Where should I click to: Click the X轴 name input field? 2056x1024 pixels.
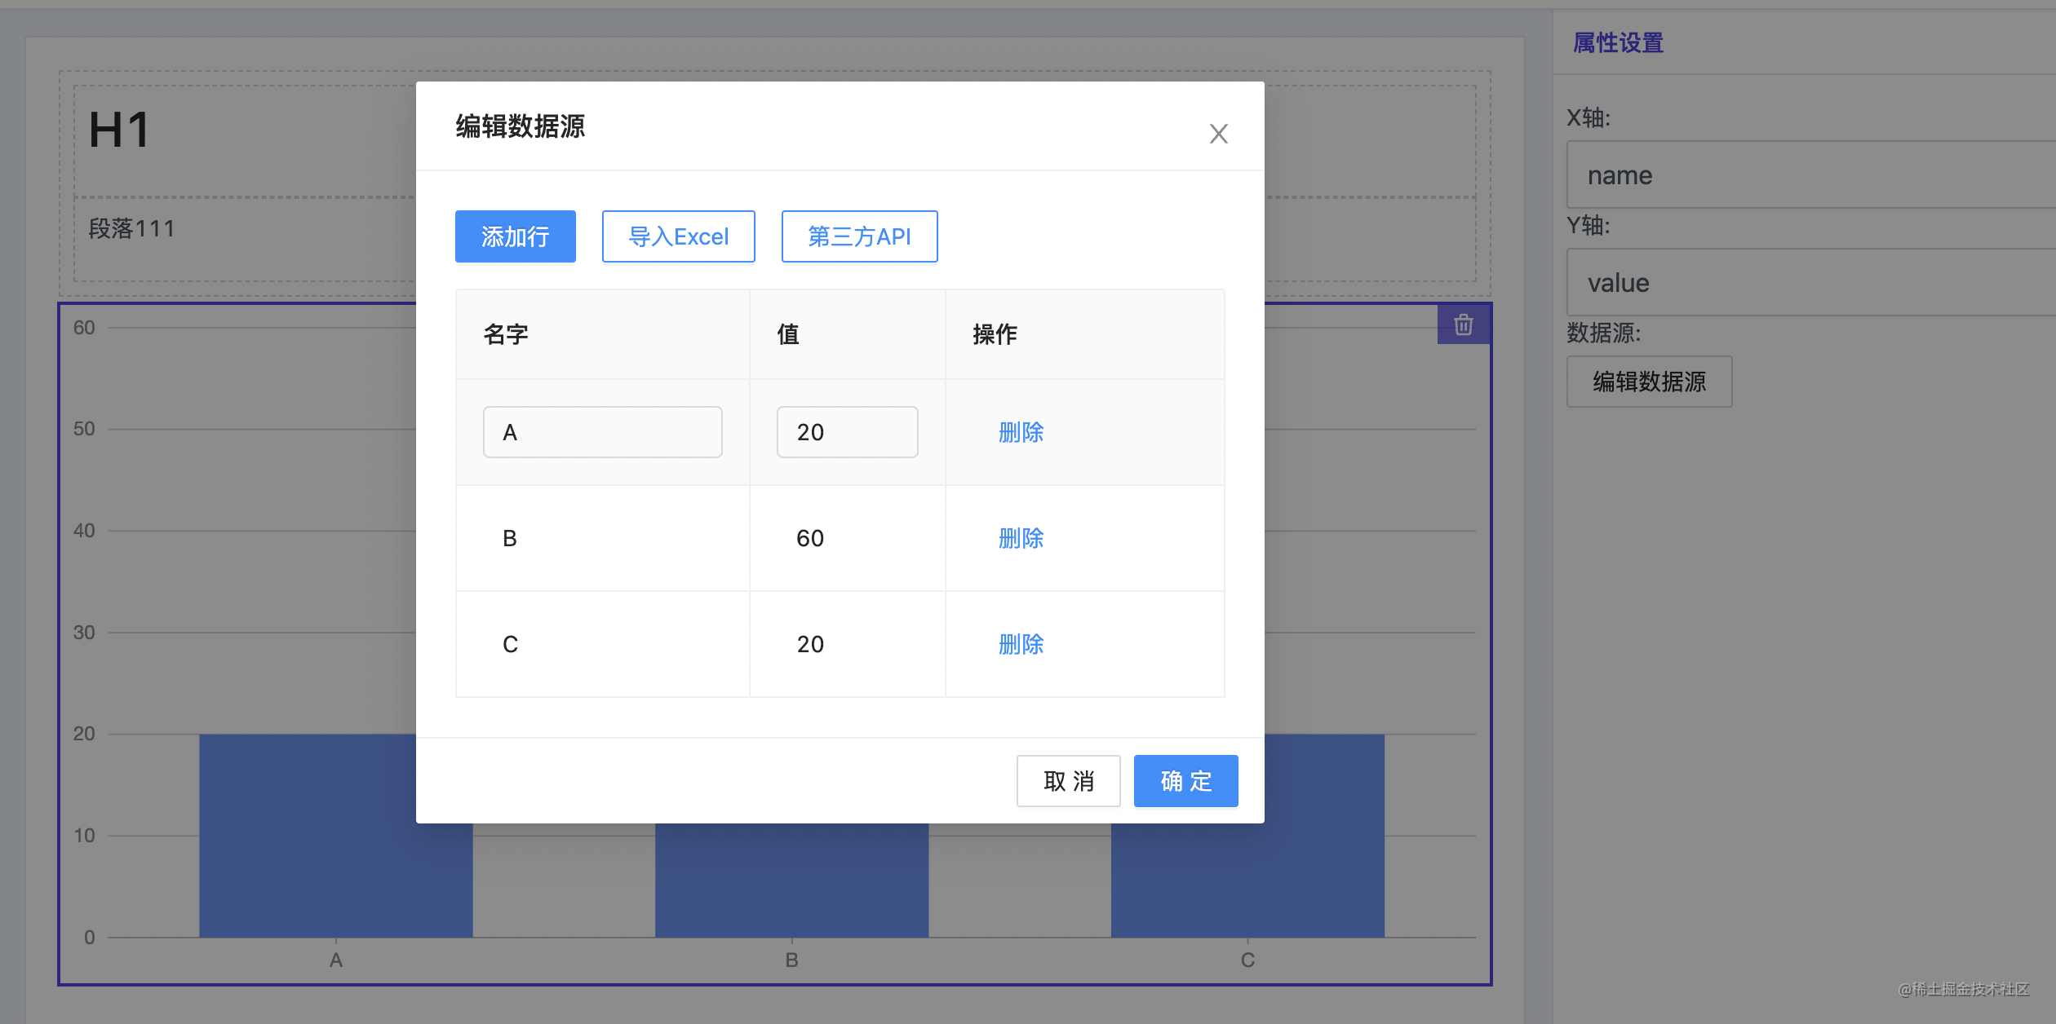pos(1810,174)
